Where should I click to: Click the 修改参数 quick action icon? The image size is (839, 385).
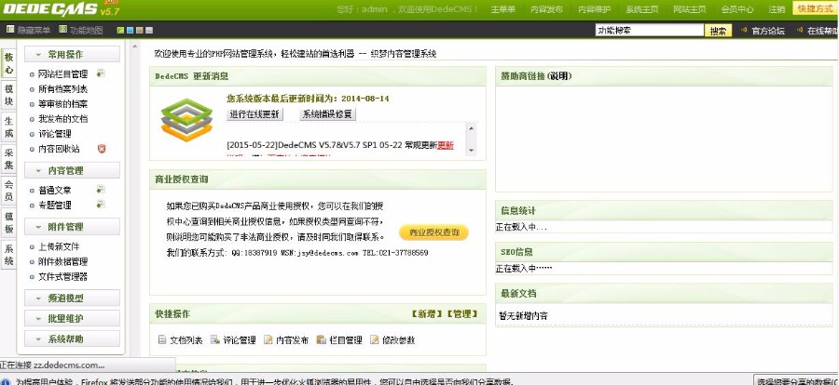375,339
